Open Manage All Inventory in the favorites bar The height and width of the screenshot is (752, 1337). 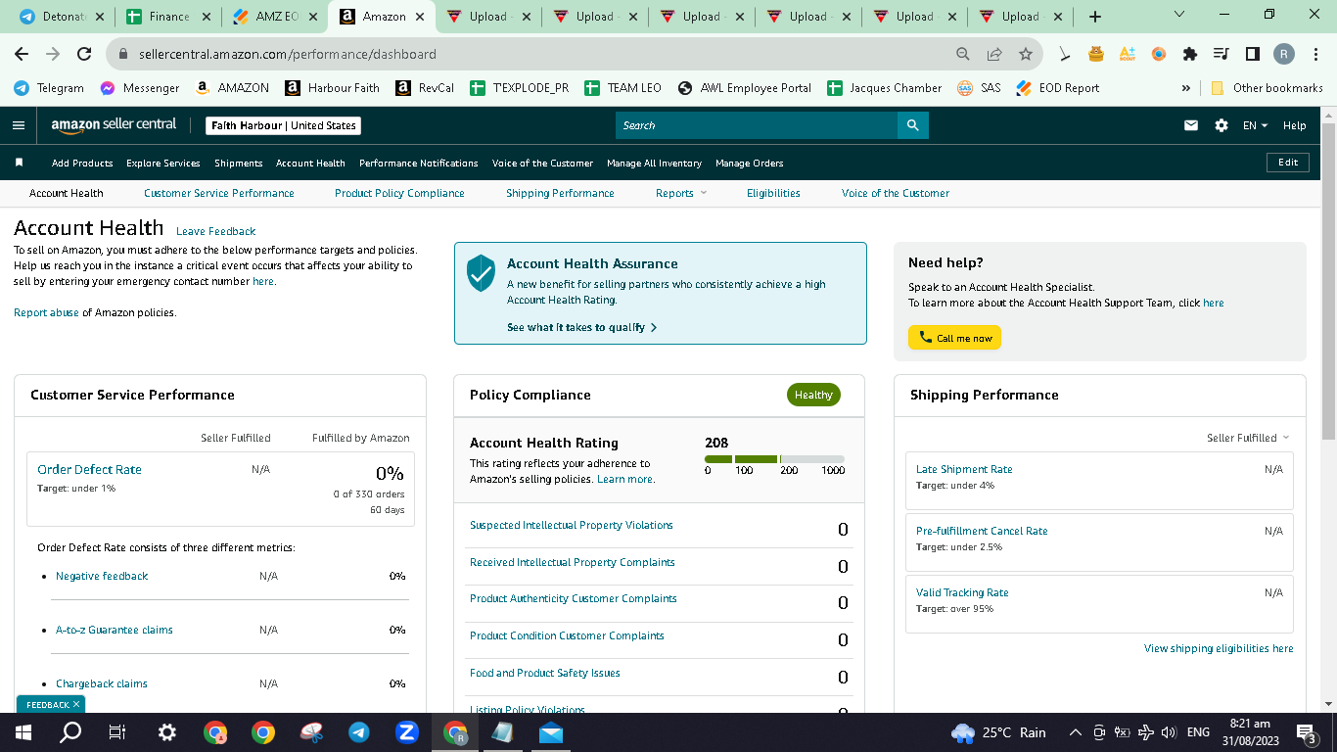tap(655, 163)
